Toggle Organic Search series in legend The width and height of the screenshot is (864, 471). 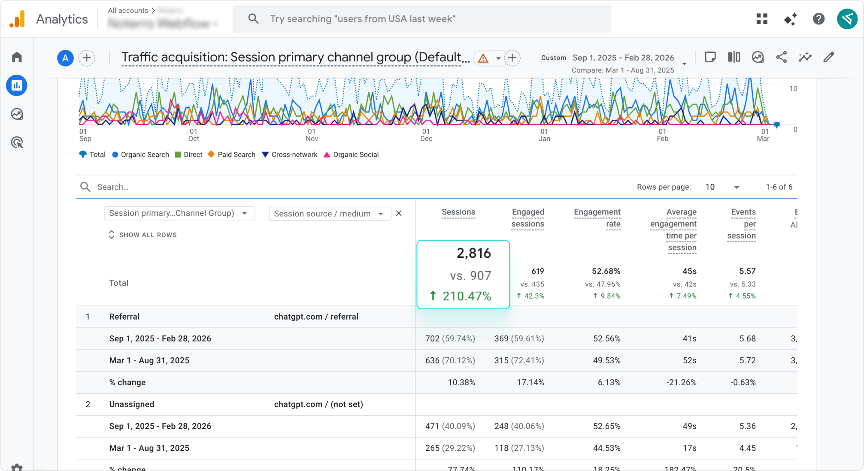point(141,154)
